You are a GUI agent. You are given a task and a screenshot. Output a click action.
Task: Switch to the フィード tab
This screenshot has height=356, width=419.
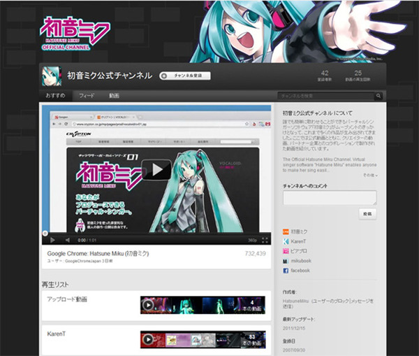87,96
